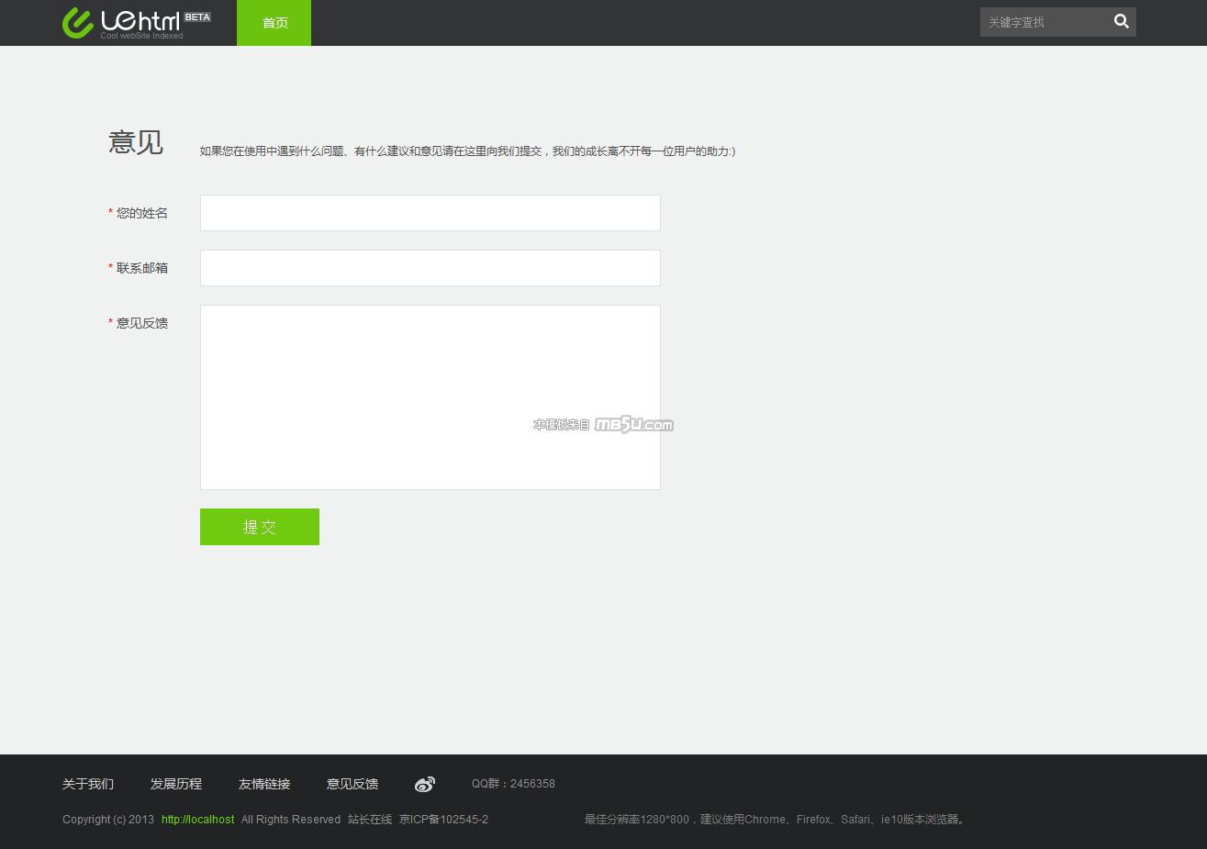Open the green http://localhost link

pos(197,820)
